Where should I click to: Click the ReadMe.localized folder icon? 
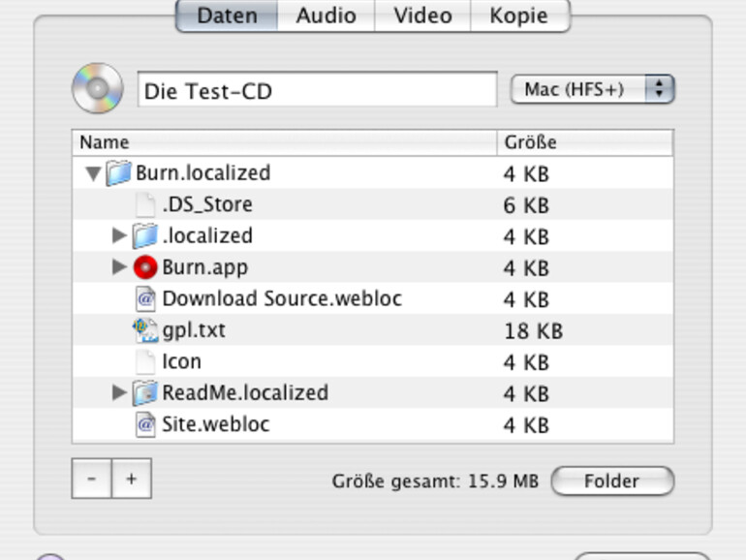(x=145, y=392)
